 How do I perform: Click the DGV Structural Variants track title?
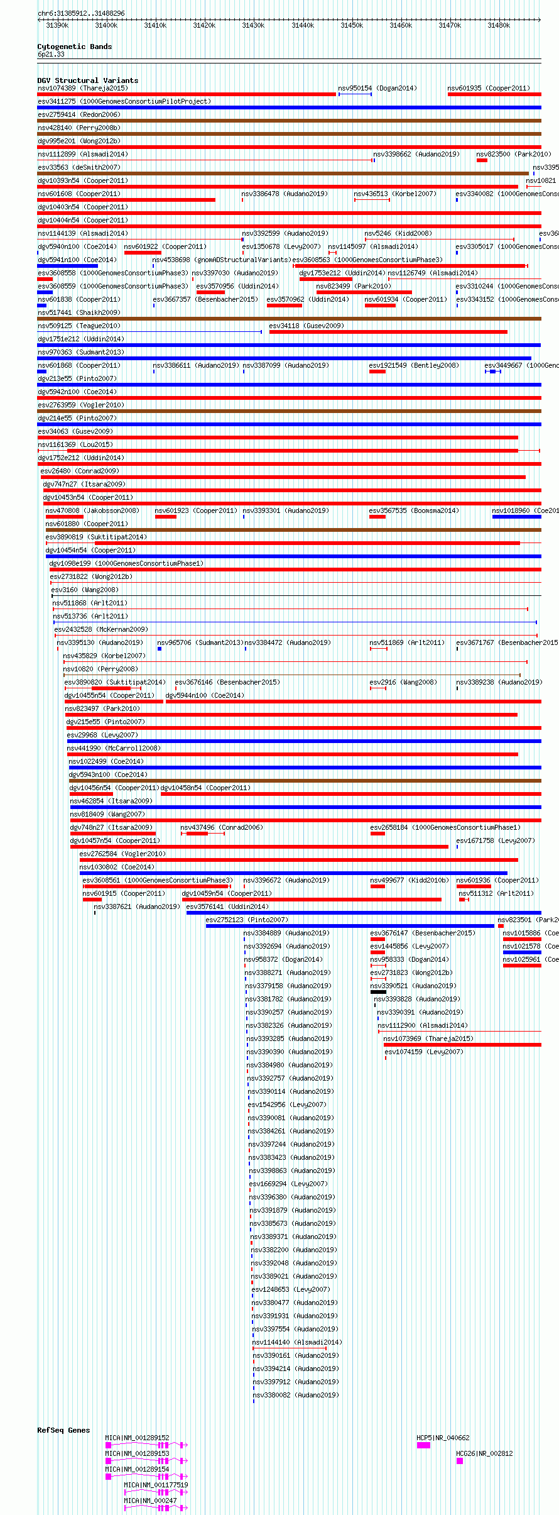tap(88, 80)
